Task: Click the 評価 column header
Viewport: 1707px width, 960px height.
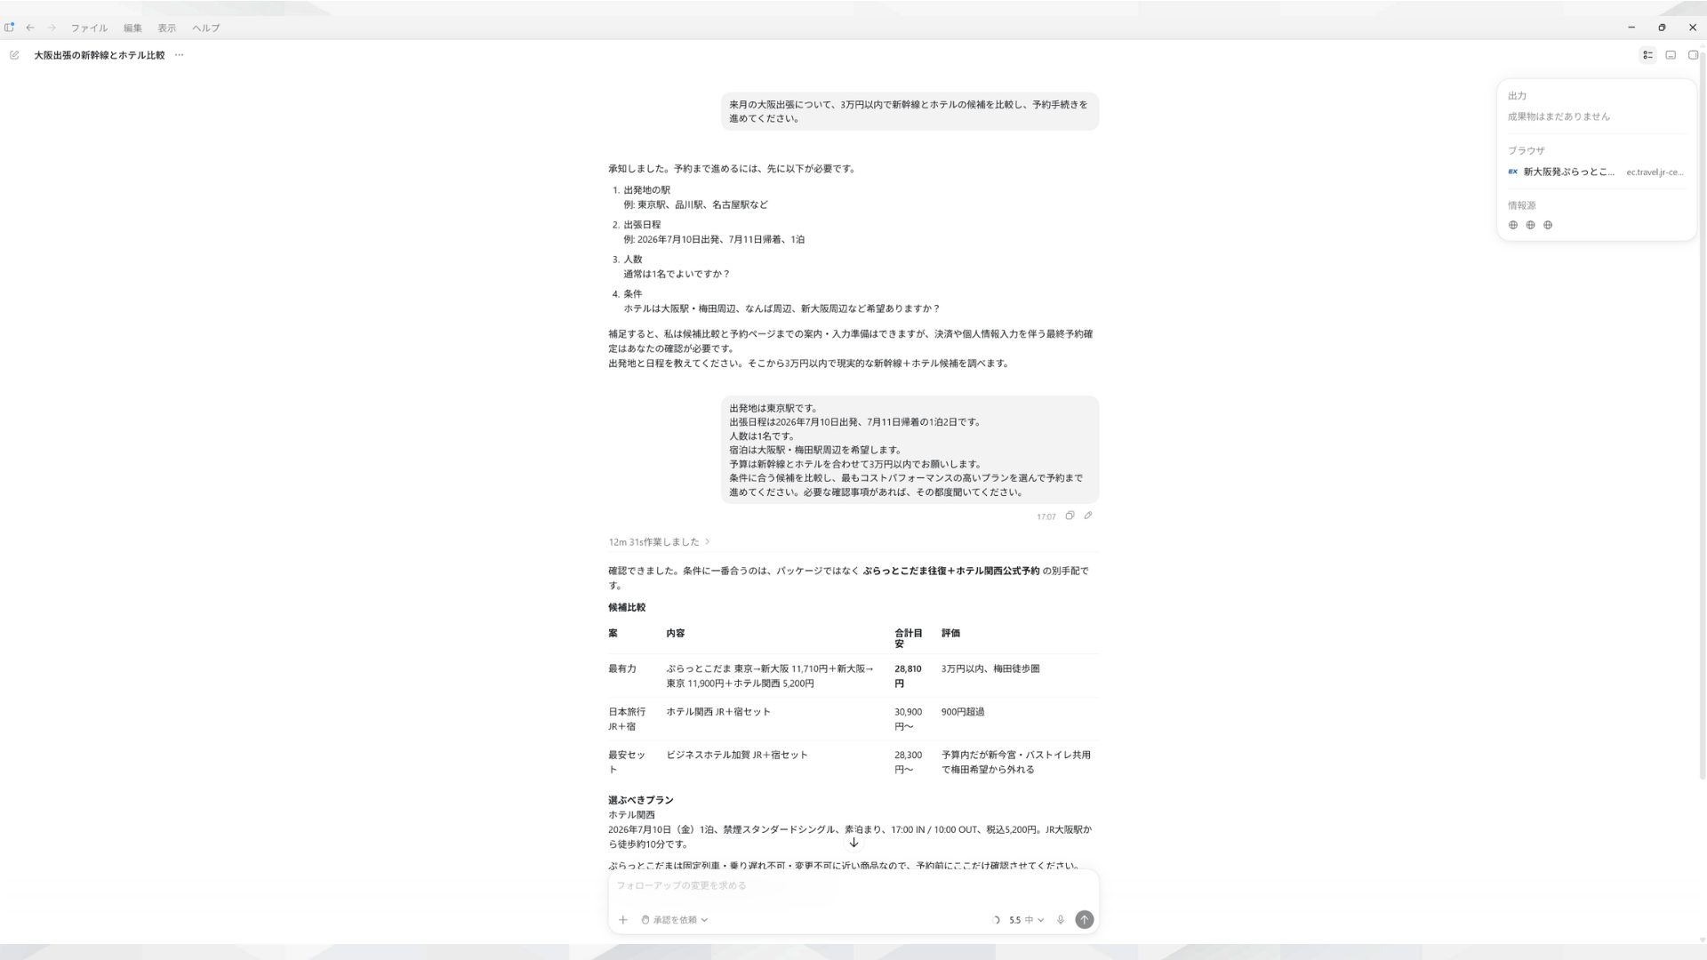Action: [x=950, y=634]
